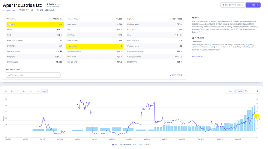Click highlighted current PE marker on chart
268x149 pixels.
click(256, 116)
